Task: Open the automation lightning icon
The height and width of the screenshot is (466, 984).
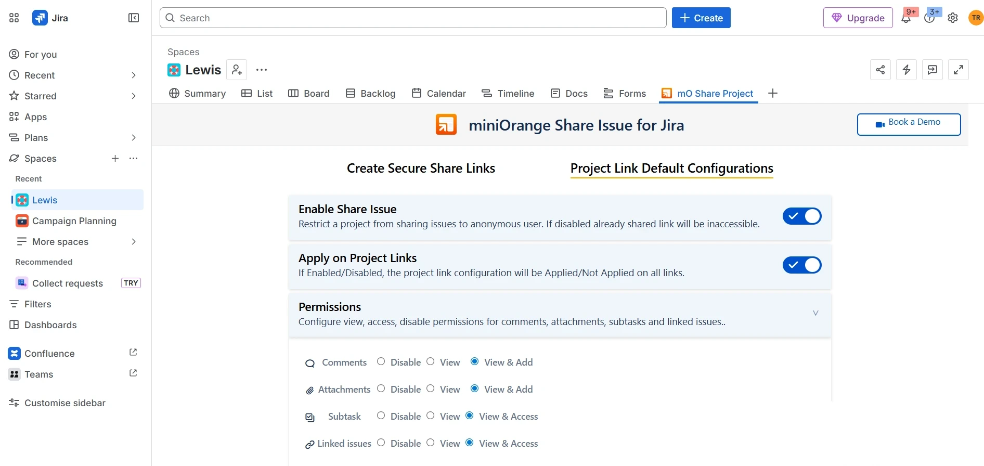Action: (907, 70)
